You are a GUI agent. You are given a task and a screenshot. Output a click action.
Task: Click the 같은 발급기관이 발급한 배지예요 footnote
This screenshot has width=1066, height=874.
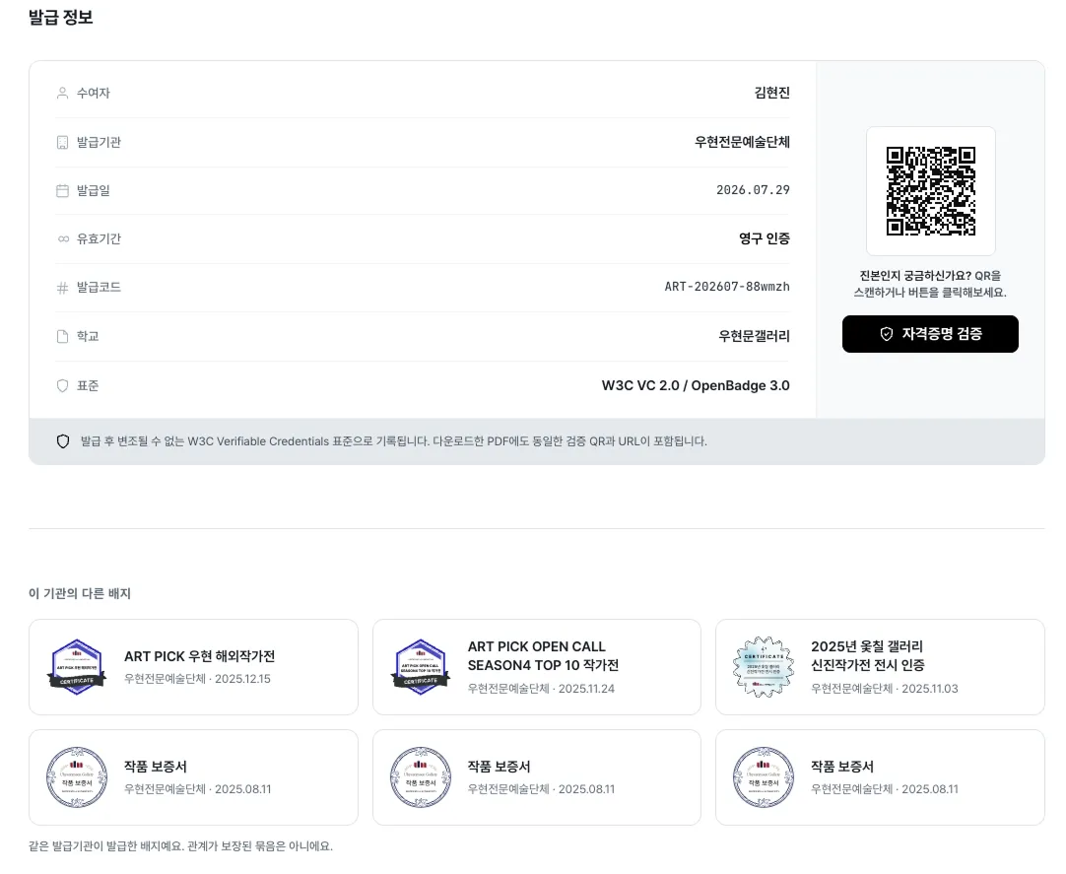[181, 846]
